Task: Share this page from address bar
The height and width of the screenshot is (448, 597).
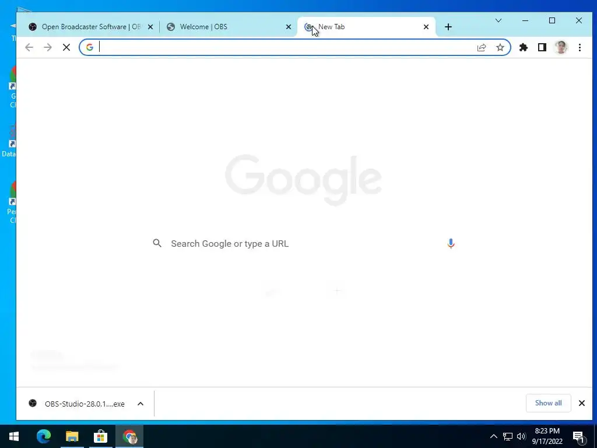Action: [482, 47]
